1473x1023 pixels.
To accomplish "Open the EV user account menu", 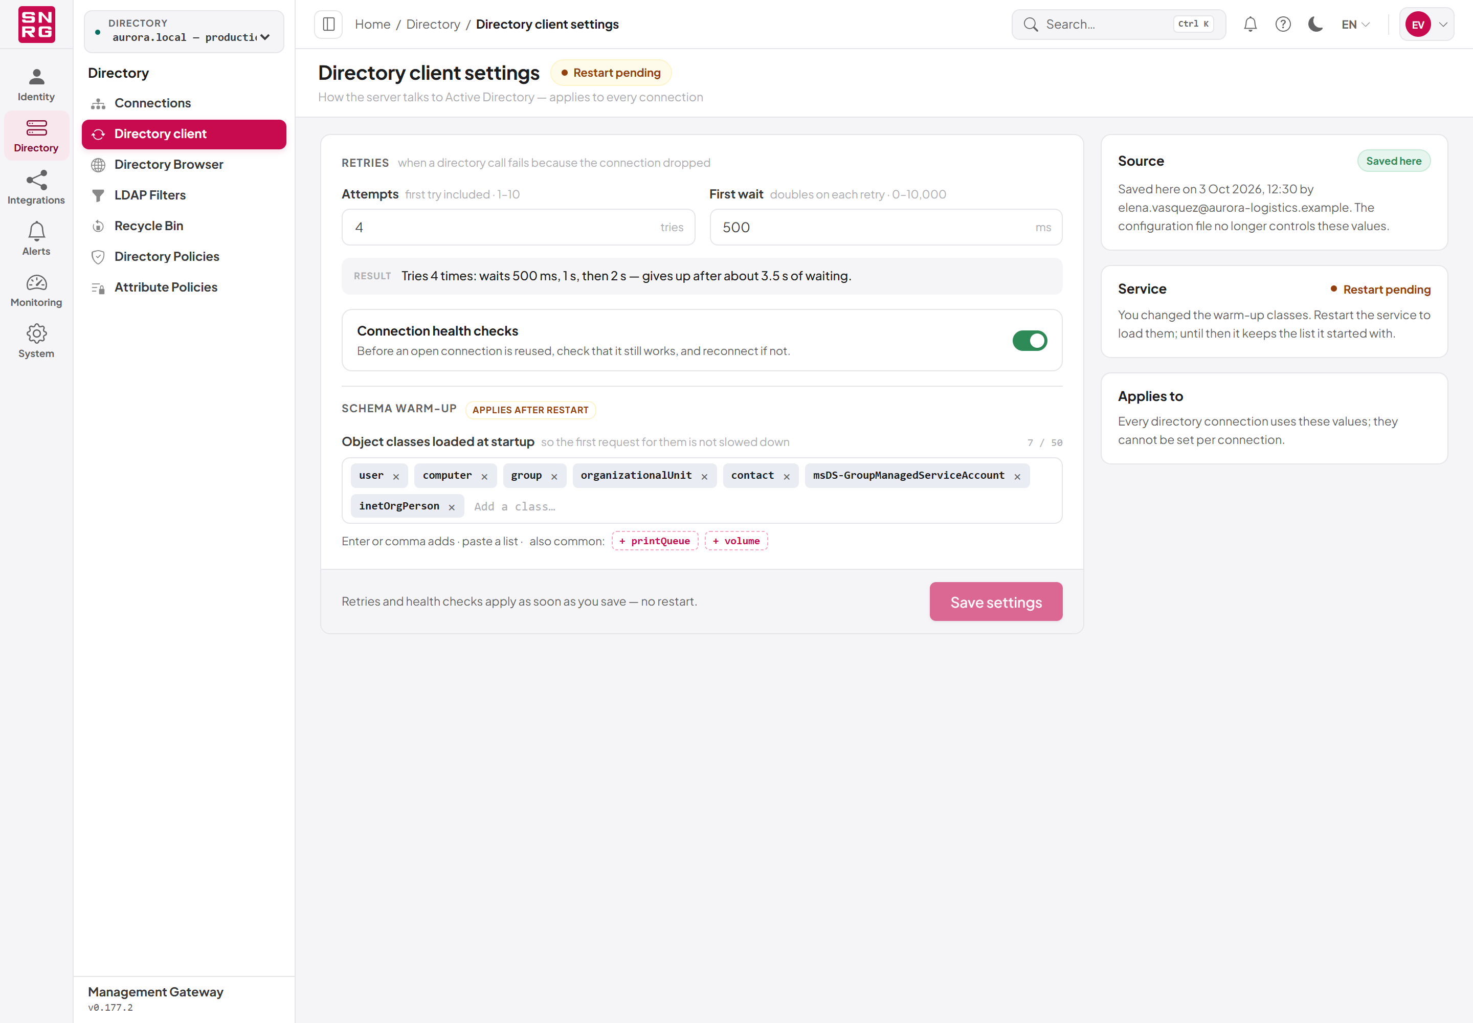I will (x=1426, y=25).
